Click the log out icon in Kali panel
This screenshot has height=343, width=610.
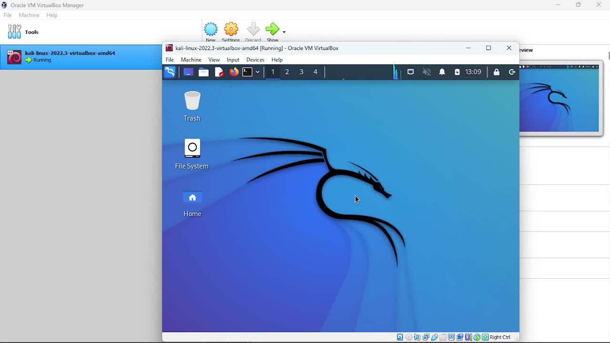[x=512, y=72]
